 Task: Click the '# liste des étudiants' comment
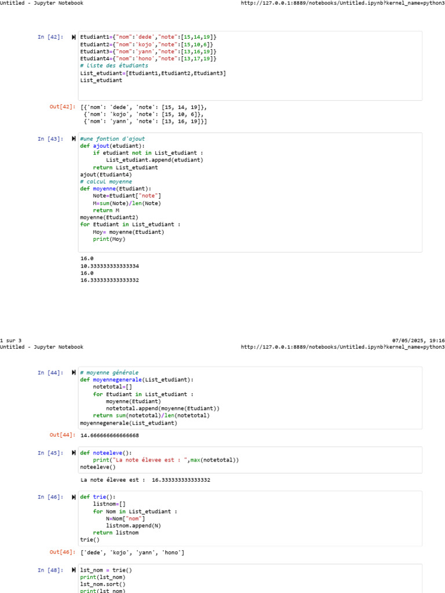tap(114, 65)
